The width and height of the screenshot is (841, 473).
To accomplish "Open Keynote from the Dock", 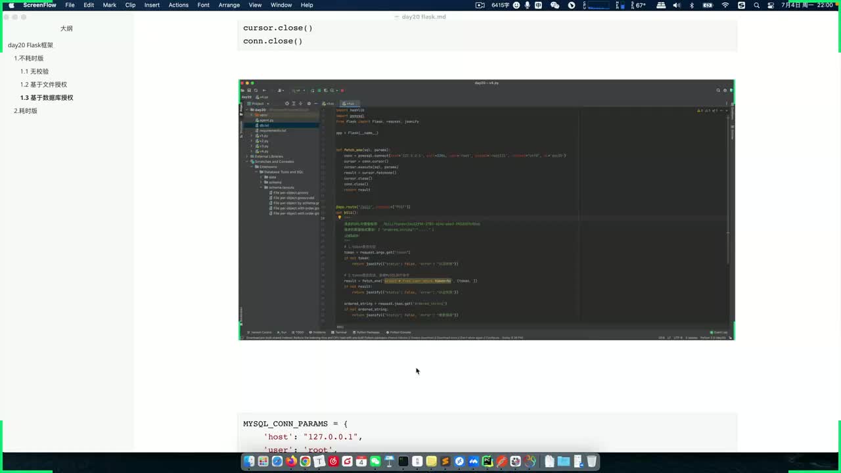I will 389,461.
